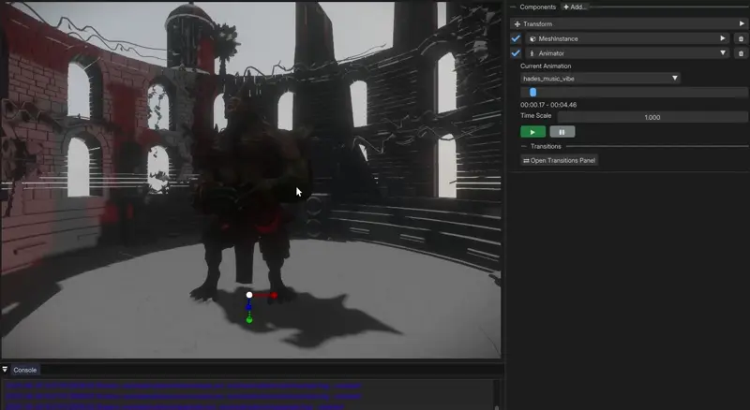750x410 pixels.
Task: Disable the MeshInstance component checkbox
Action: (x=516, y=38)
